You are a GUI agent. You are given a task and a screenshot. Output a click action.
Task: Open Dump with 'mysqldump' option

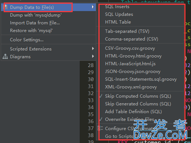click(36, 15)
